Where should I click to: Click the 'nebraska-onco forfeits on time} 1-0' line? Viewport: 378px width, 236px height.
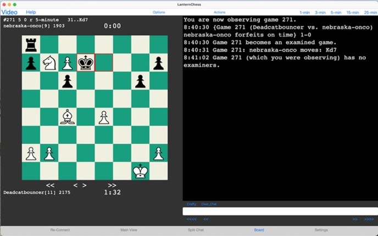click(x=247, y=35)
